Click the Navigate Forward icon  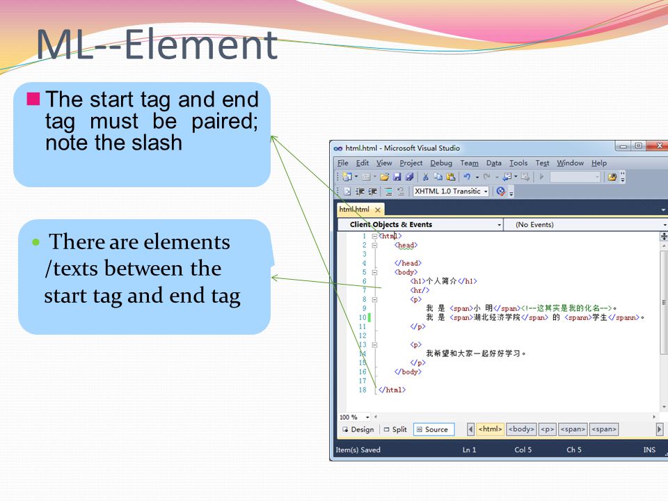click(x=525, y=177)
